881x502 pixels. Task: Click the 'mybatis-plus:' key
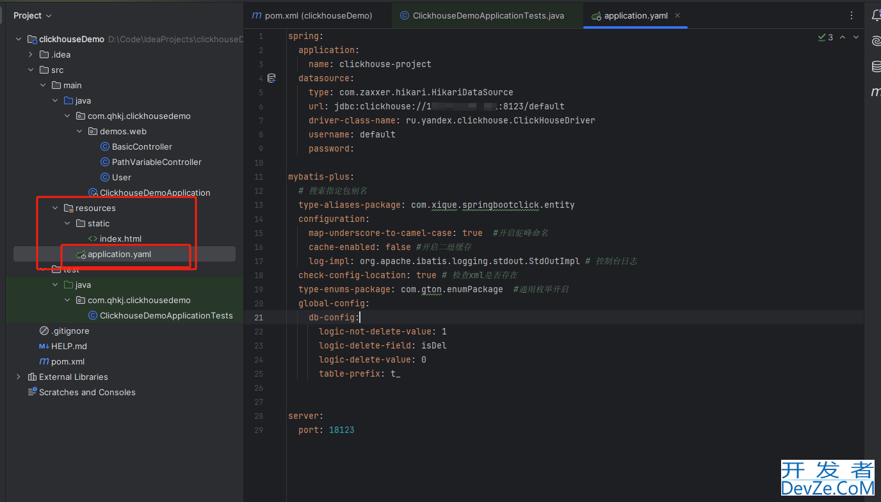tap(321, 176)
